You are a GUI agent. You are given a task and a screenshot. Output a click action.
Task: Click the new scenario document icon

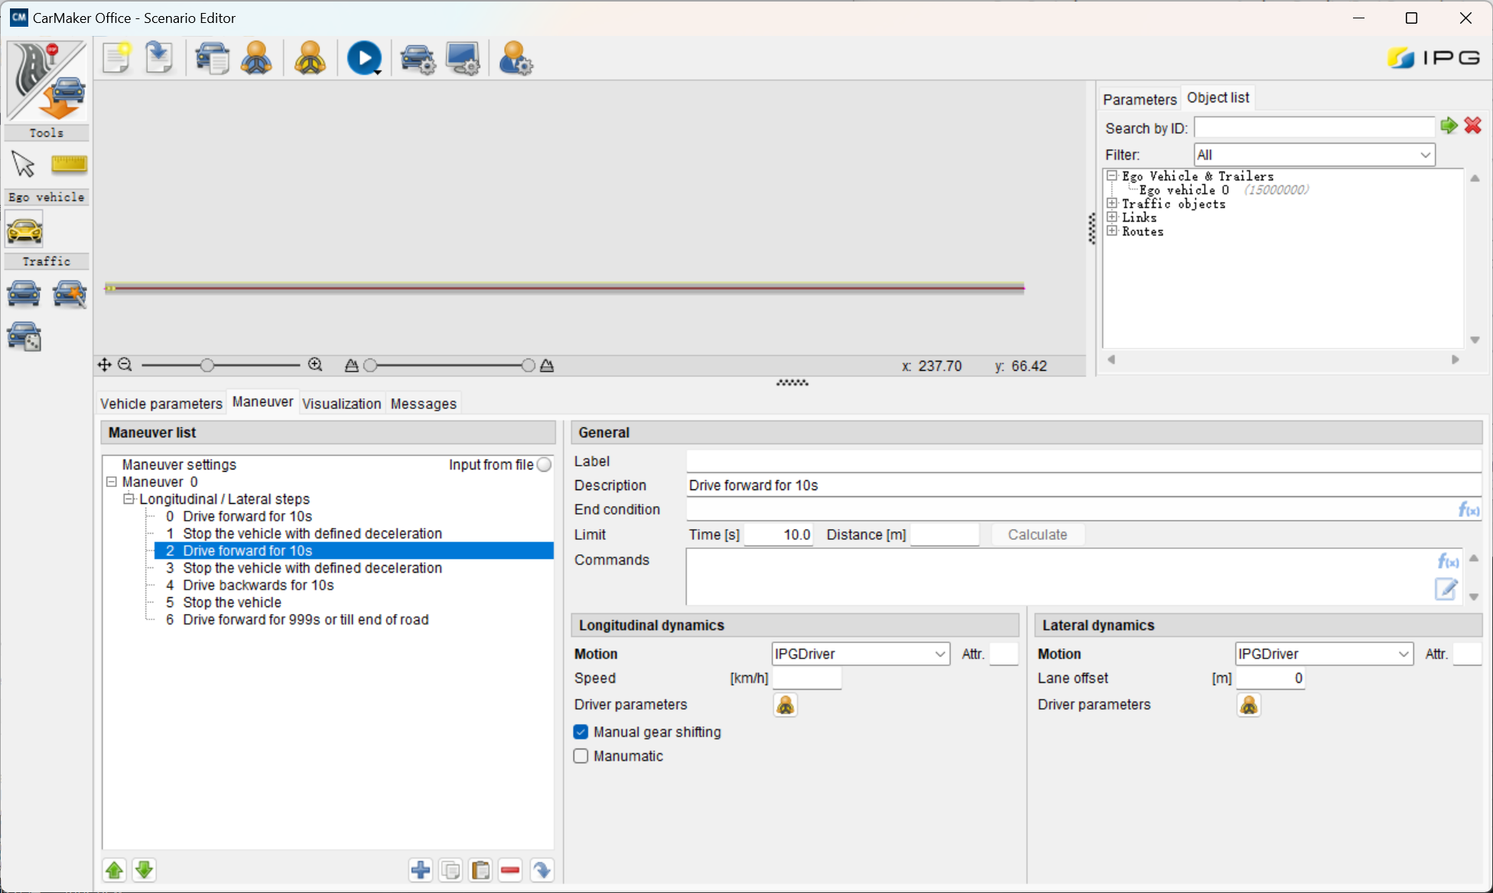click(117, 58)
